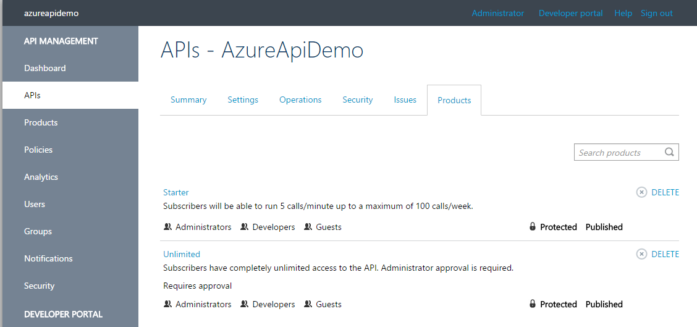
Task: Click the lock icon beside Starter's Protected status
Action: point(533,226)
